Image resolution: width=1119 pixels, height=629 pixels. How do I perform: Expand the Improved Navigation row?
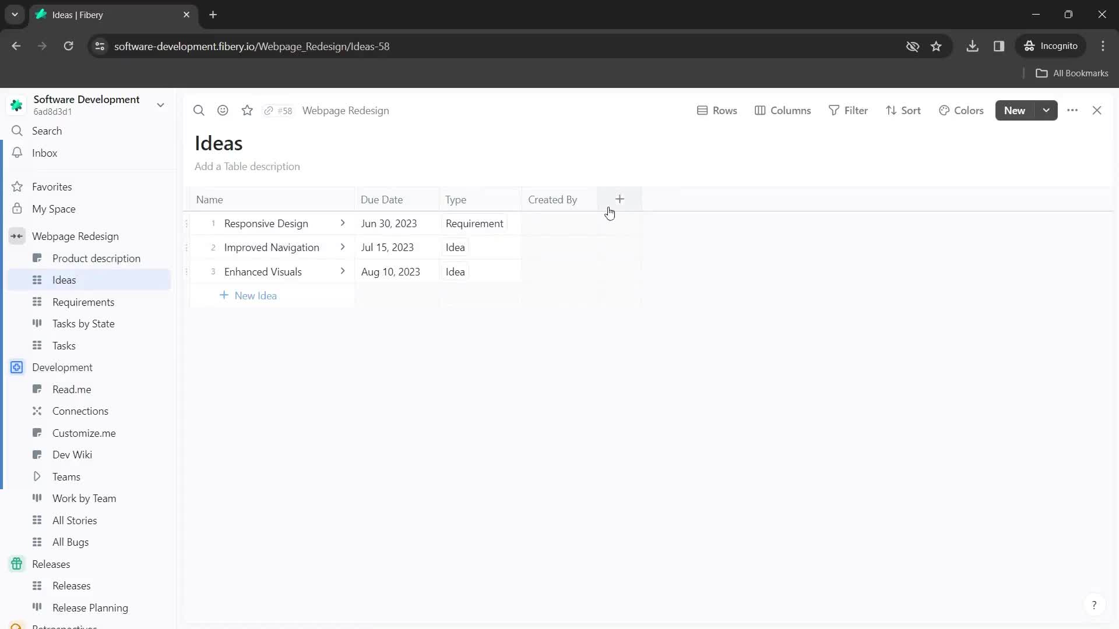coord(343,246)
